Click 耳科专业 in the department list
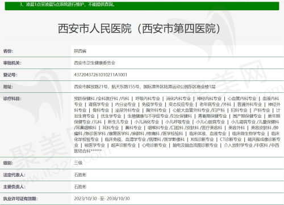Image resolution: width=284 pixels, height=205 pixels. click(x=111, y=128)
